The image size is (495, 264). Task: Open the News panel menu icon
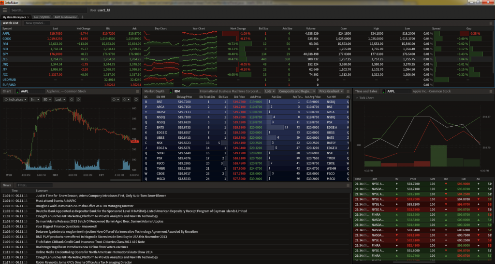click(348, 185)
